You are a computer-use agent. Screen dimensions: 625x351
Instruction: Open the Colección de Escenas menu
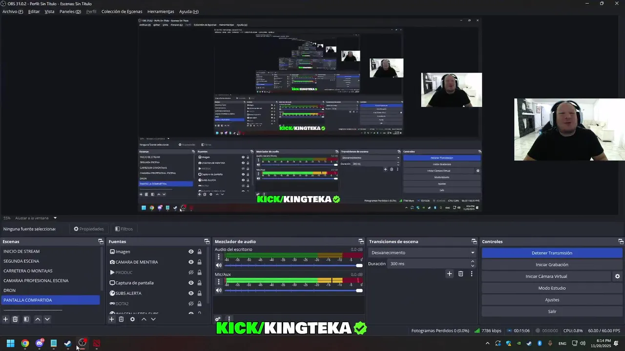coord(122,11)
